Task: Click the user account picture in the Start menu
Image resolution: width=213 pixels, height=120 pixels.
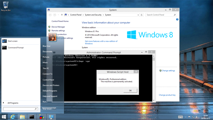Action: [53, 37]
